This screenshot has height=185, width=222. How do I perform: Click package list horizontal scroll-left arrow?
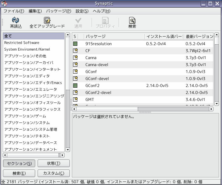click(74, 109)
